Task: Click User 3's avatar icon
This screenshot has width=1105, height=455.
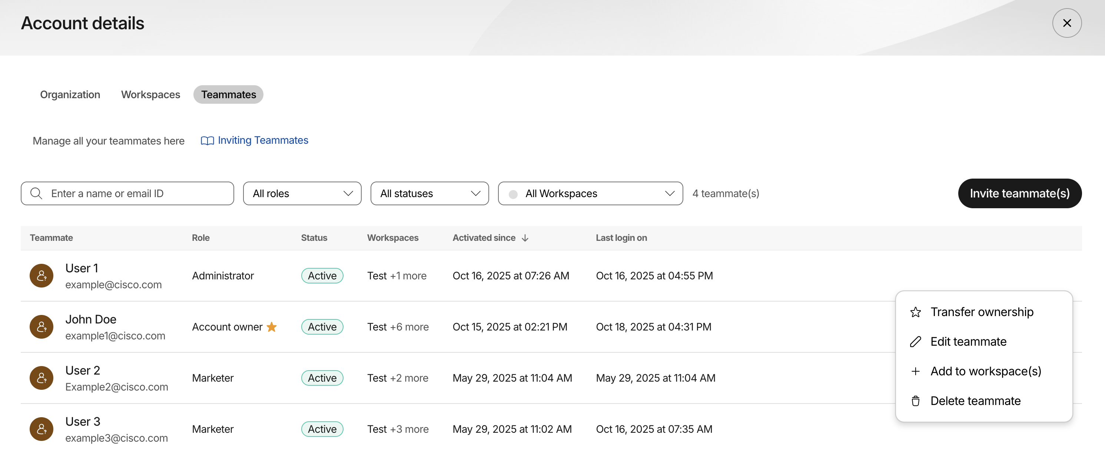Action: pyautogui.click(x=41, y=429)
